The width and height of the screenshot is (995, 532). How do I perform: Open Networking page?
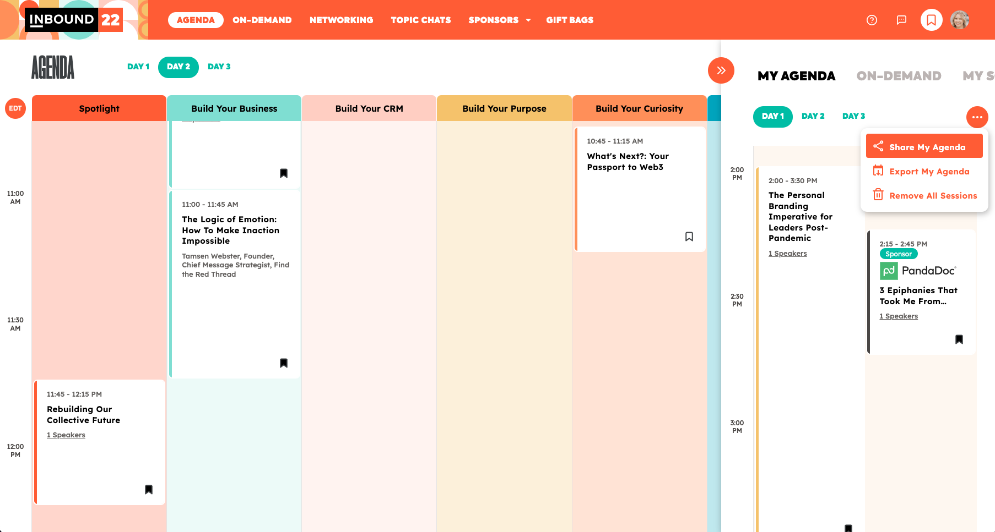click(x=342, y=20)
